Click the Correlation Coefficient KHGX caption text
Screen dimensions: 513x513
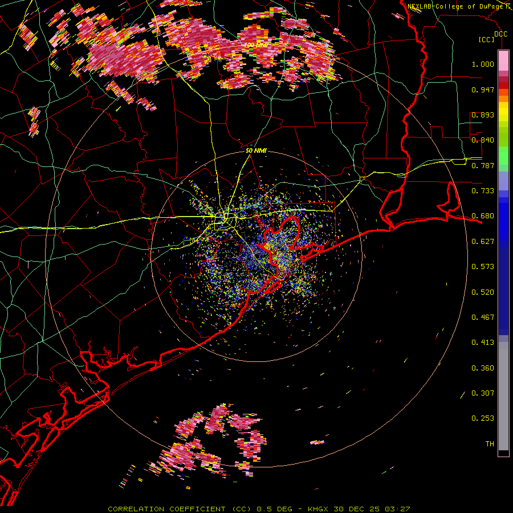(259, 509)
